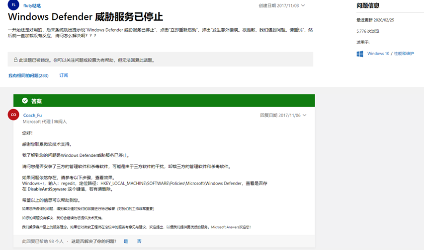Click the green 答案 banner header
This screenshot has width=424, height=250.
[164, 101]
